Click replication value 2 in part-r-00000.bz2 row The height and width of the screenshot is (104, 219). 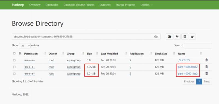click(130, 67)
